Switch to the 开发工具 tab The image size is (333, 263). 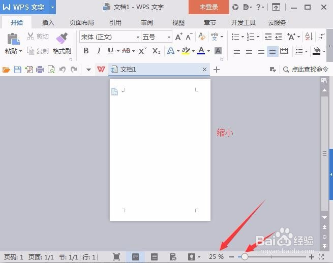[x=244, y=22]
